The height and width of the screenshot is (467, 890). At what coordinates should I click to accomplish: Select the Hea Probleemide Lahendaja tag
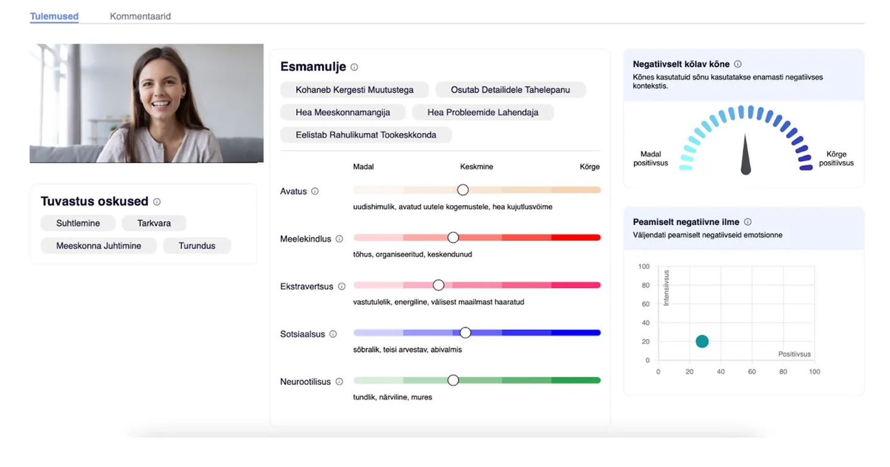[483, 112]
